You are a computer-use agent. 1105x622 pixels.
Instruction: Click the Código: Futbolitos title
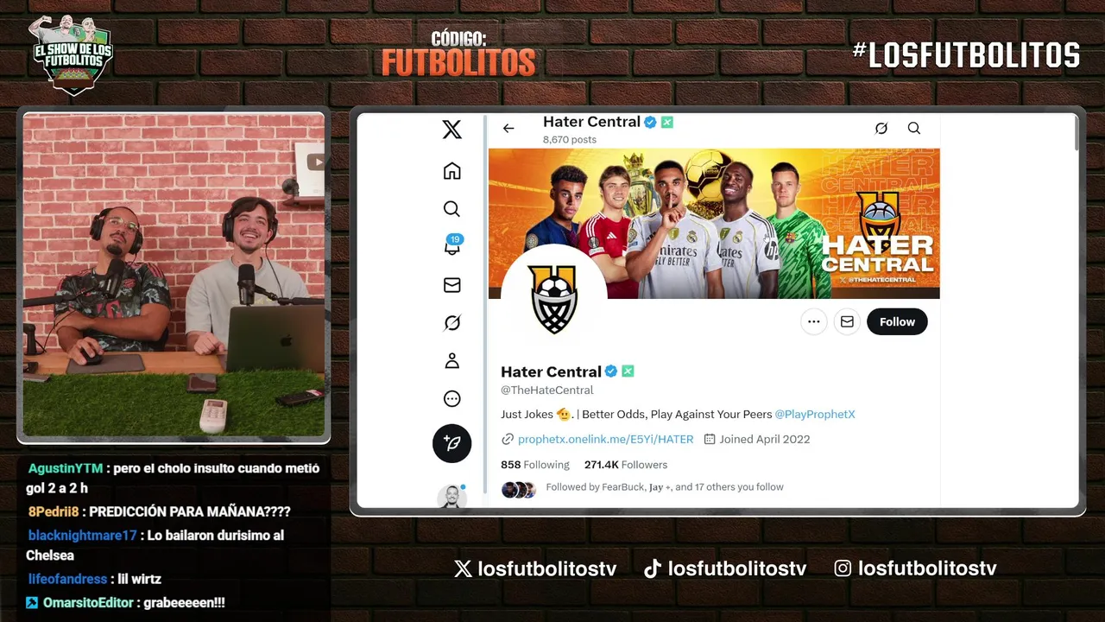coord(458,54)
